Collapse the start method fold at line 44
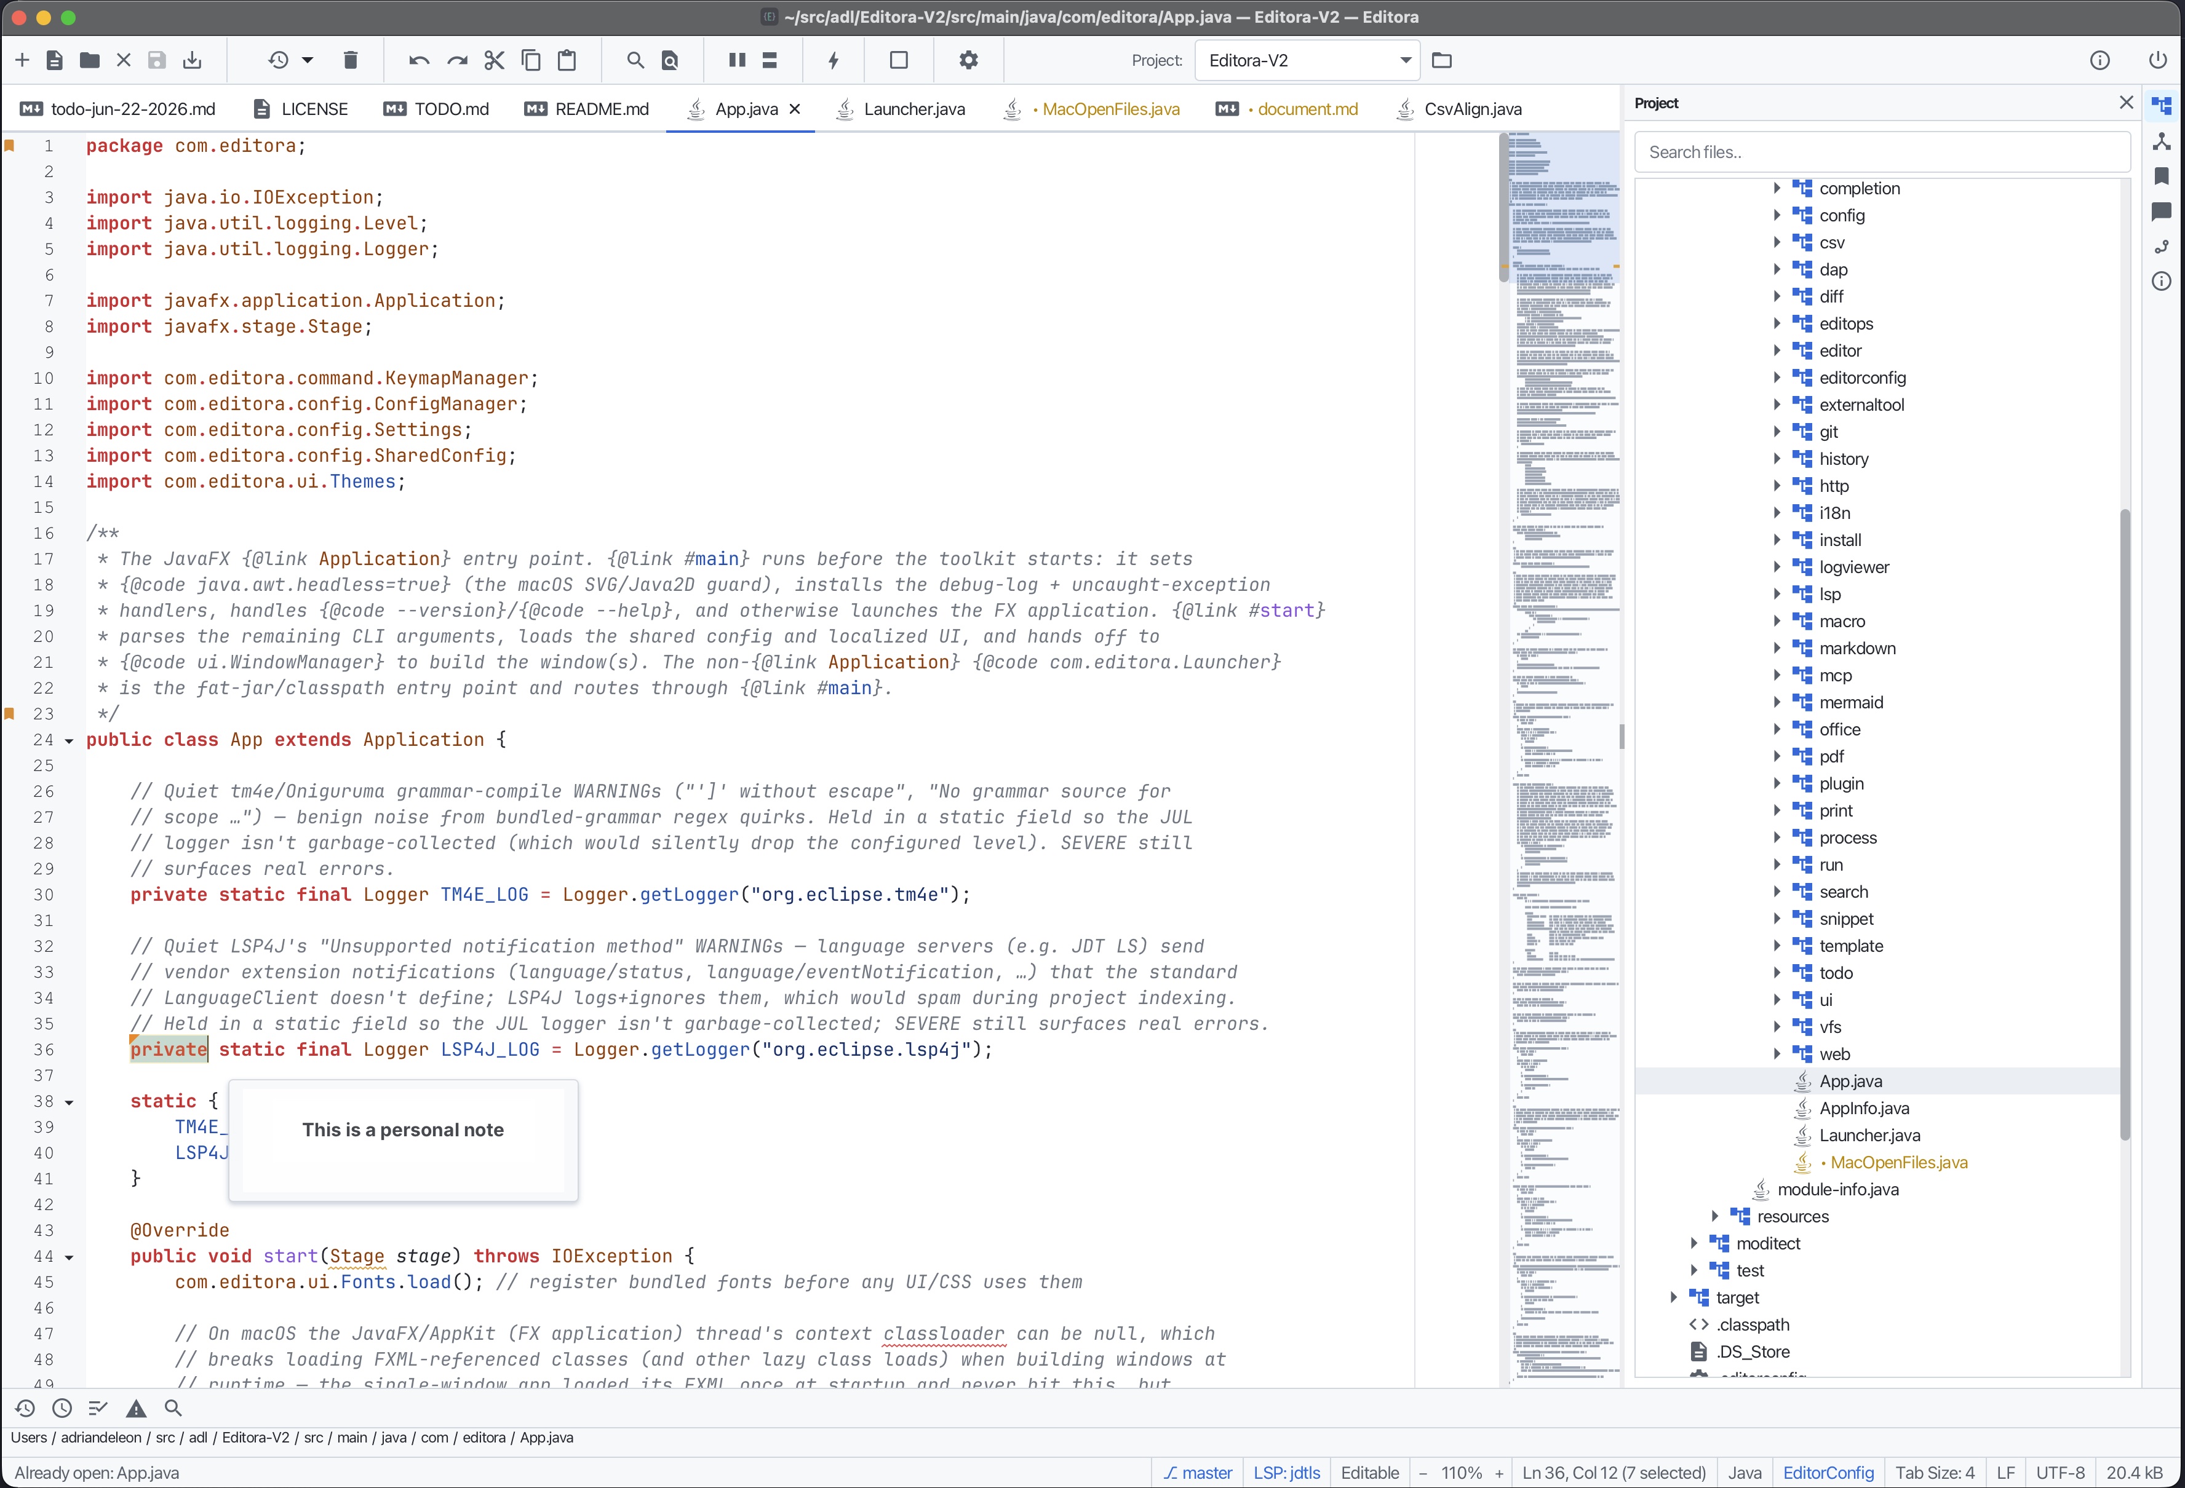 point(69,1257)
